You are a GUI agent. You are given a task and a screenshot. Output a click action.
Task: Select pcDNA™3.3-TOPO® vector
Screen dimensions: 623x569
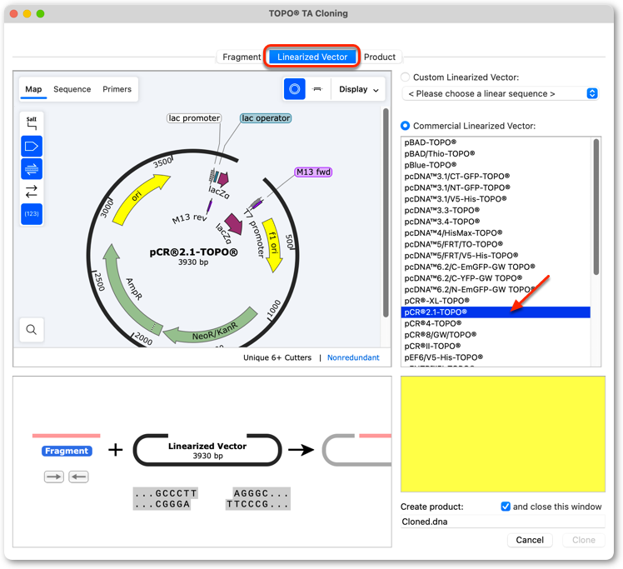tap(496, 210)
